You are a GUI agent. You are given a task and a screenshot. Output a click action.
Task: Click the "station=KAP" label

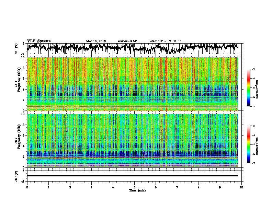[127, 41]
